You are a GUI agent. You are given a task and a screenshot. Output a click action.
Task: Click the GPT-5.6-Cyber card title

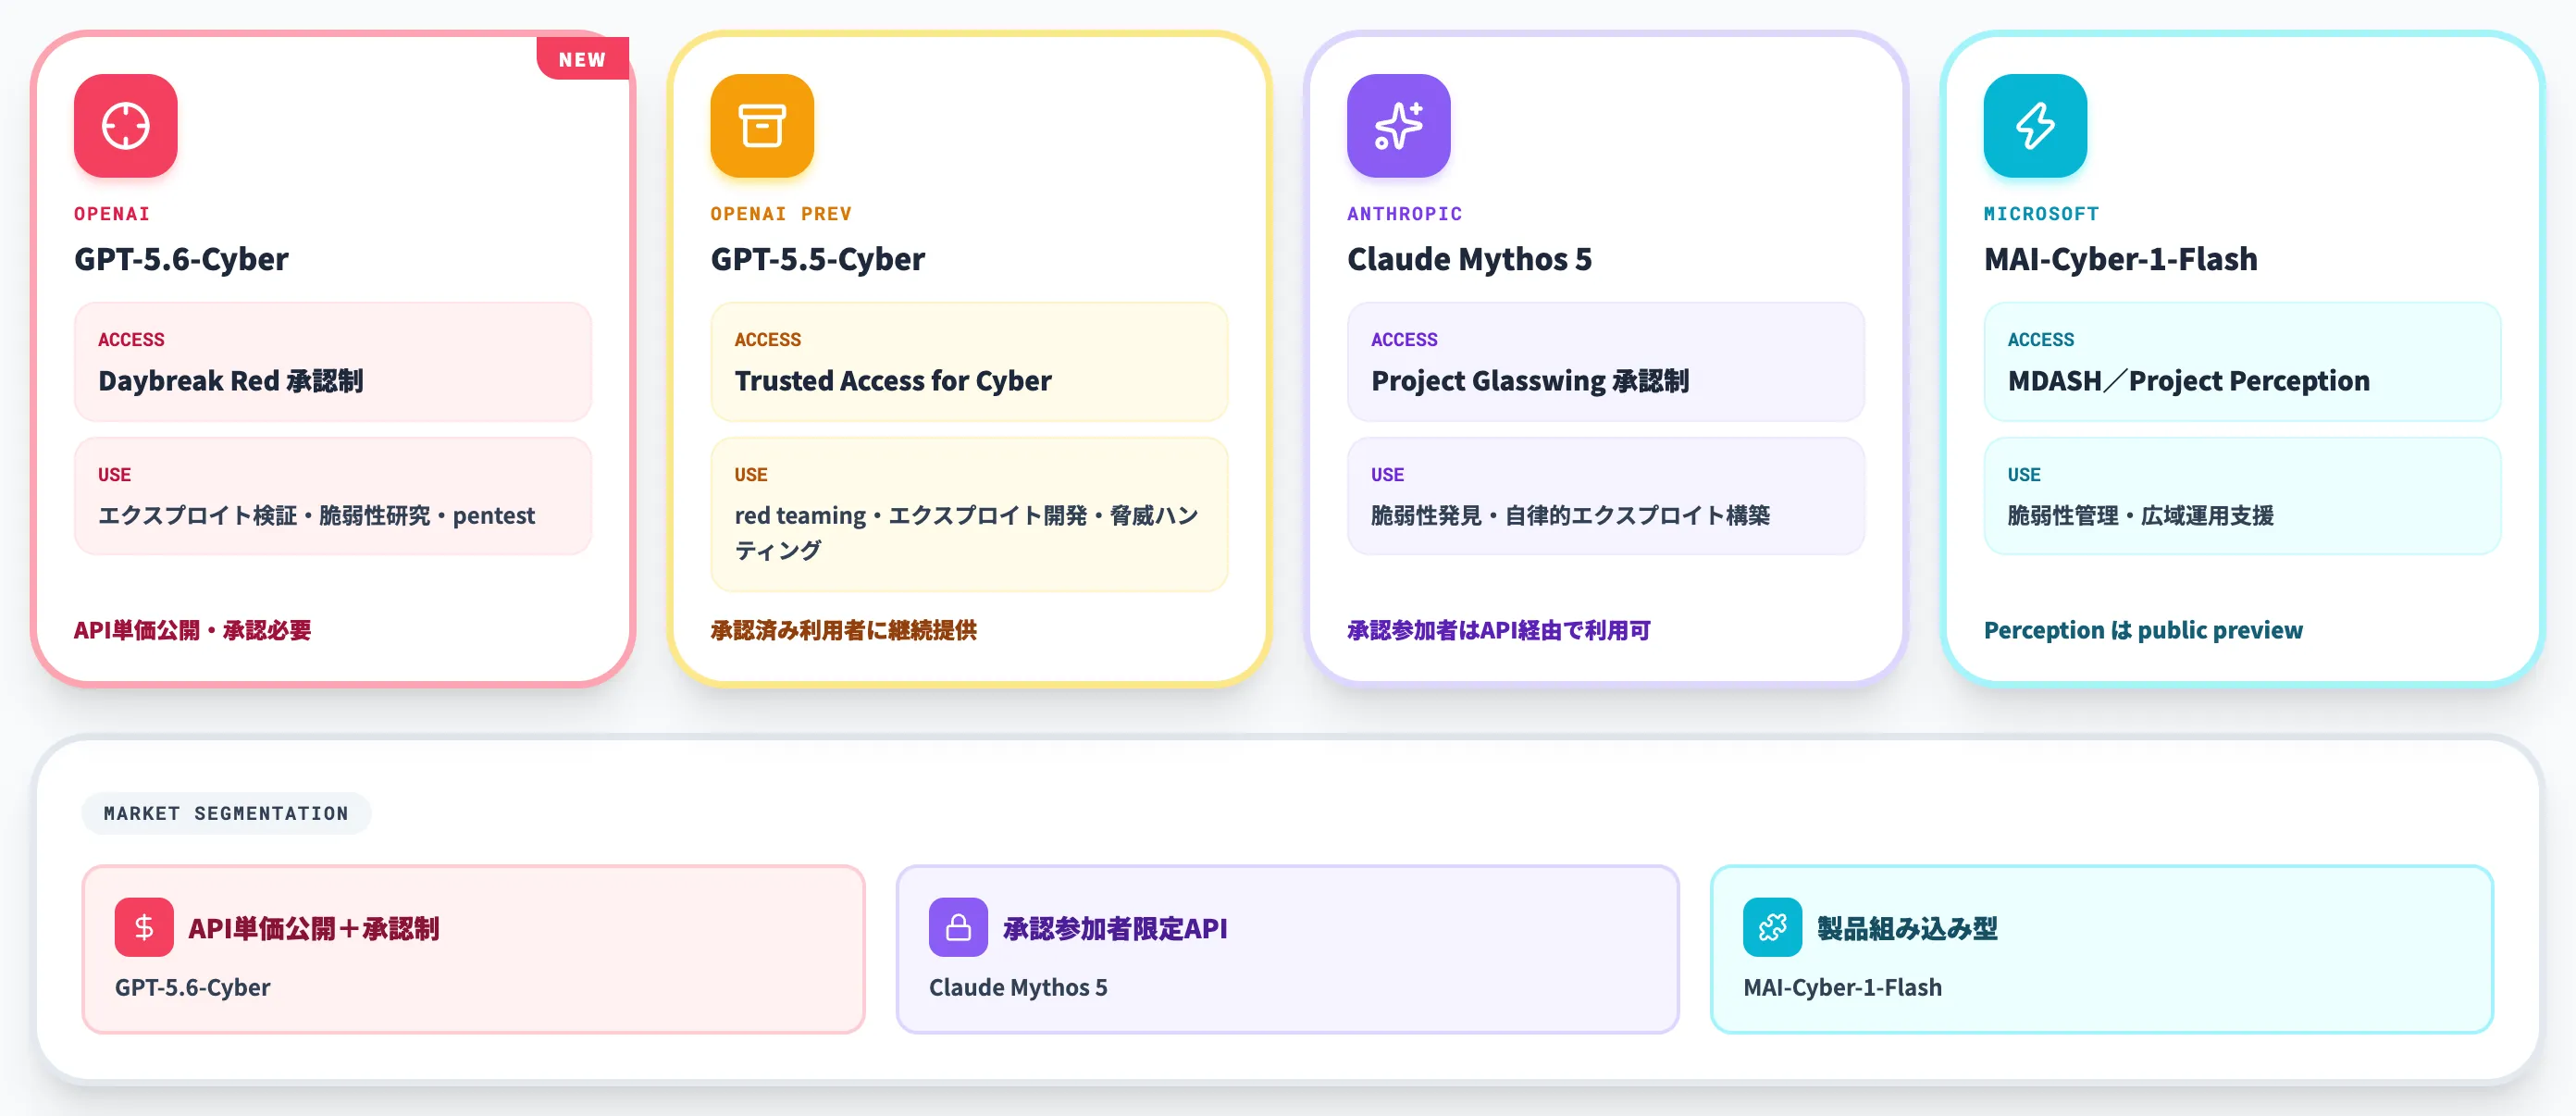point(181,259)
